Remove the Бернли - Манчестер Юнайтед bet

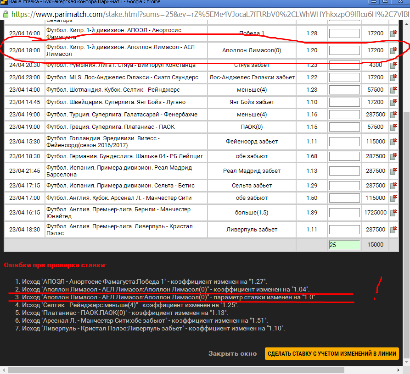point(393,213)
